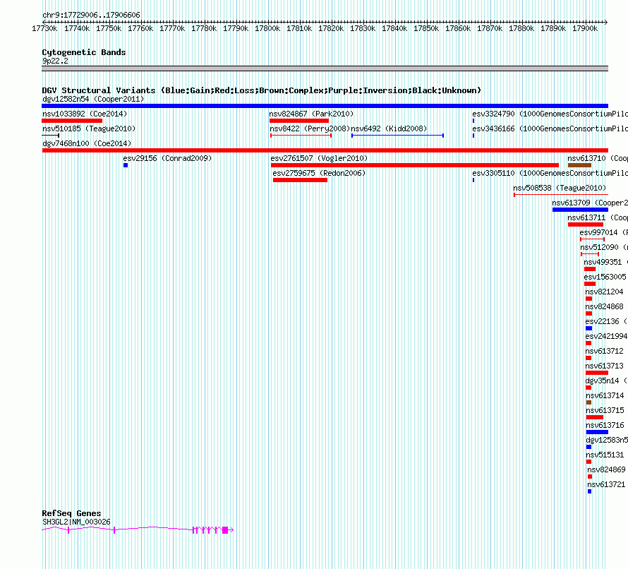Click the esv997014 variant label
This screenshot has width=628, height=569.
pyautogui.click(x=603, y=232)
